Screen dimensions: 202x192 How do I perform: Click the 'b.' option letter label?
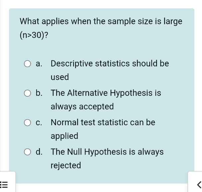pos(39,93)
